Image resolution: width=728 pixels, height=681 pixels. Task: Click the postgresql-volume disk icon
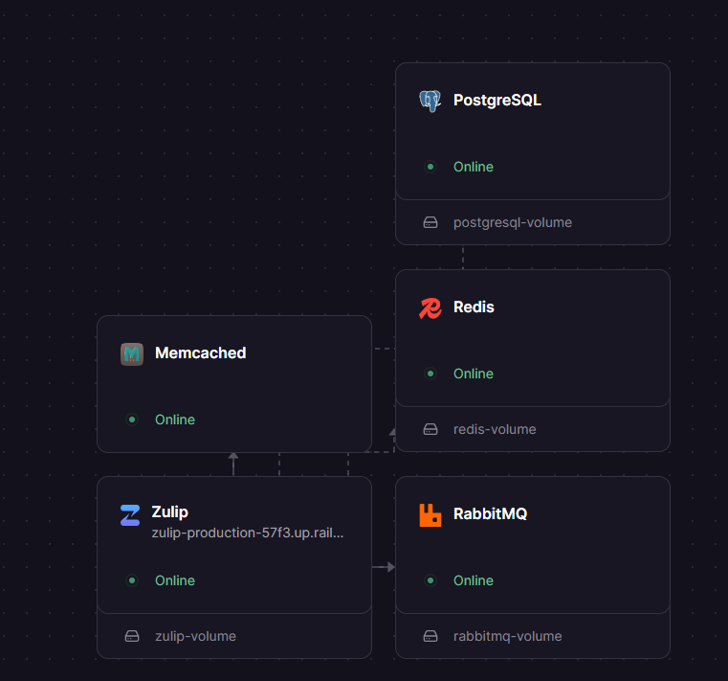click(x=430, y=222)
